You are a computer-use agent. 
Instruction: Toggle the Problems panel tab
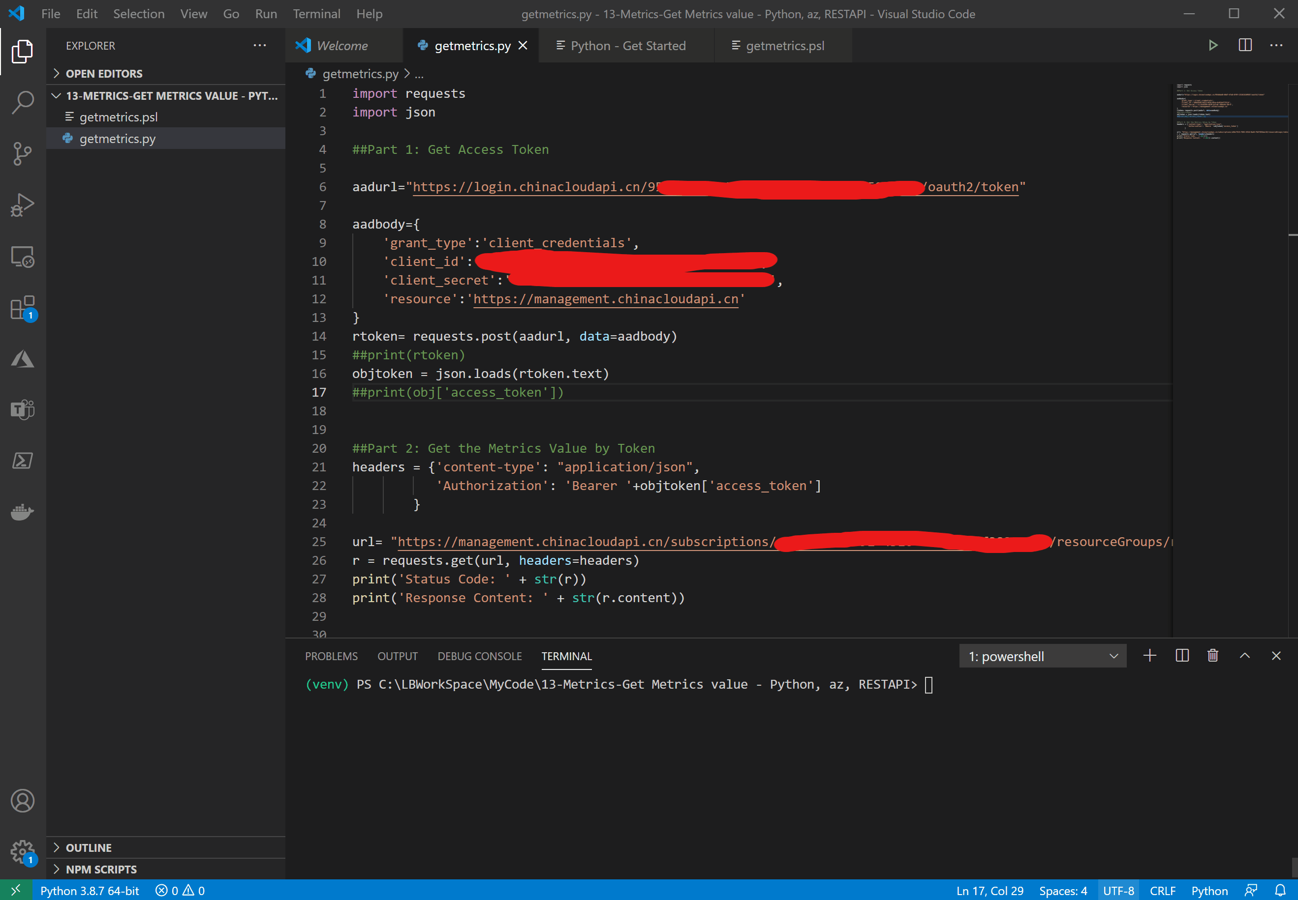point(333,656)
